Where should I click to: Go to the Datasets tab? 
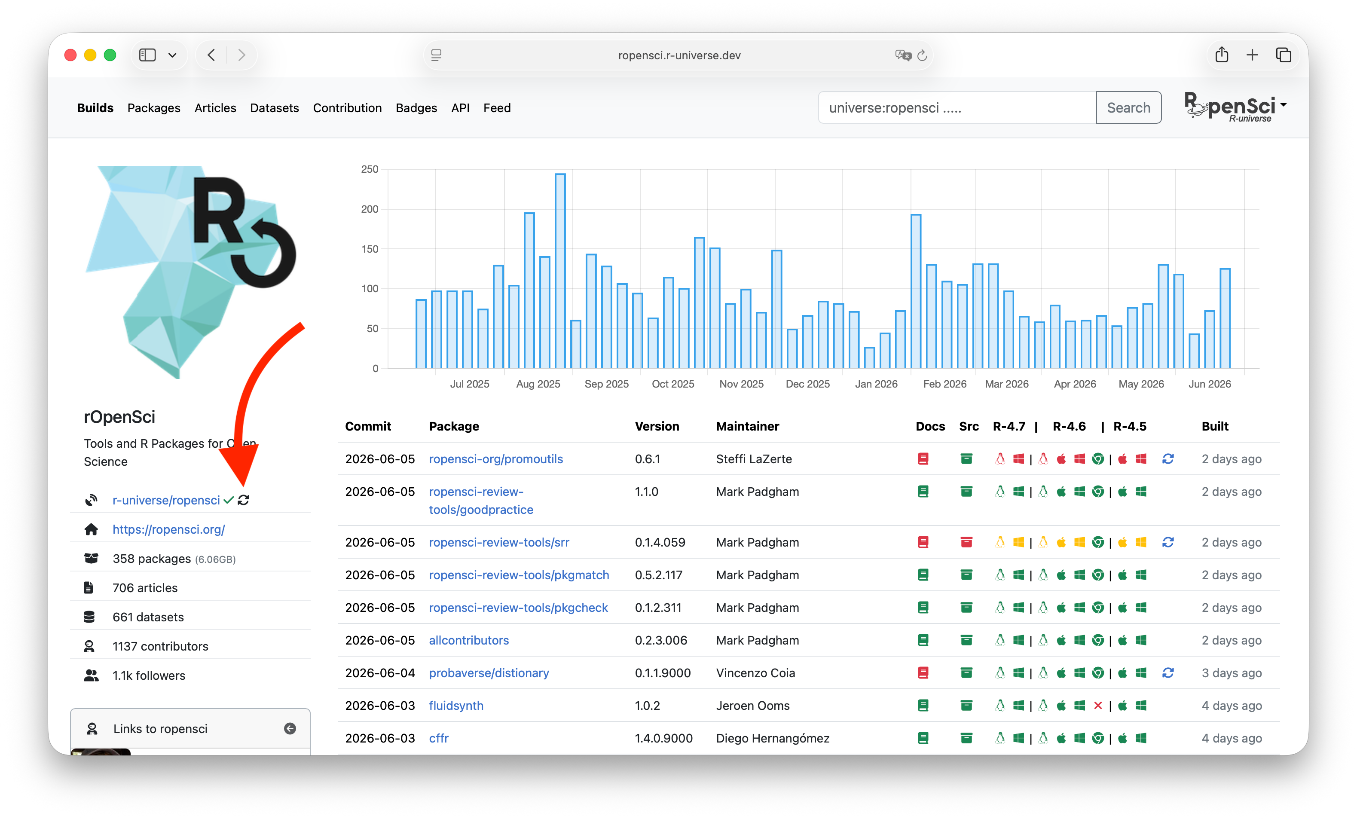pyautogui.click(x=274, y=108)
